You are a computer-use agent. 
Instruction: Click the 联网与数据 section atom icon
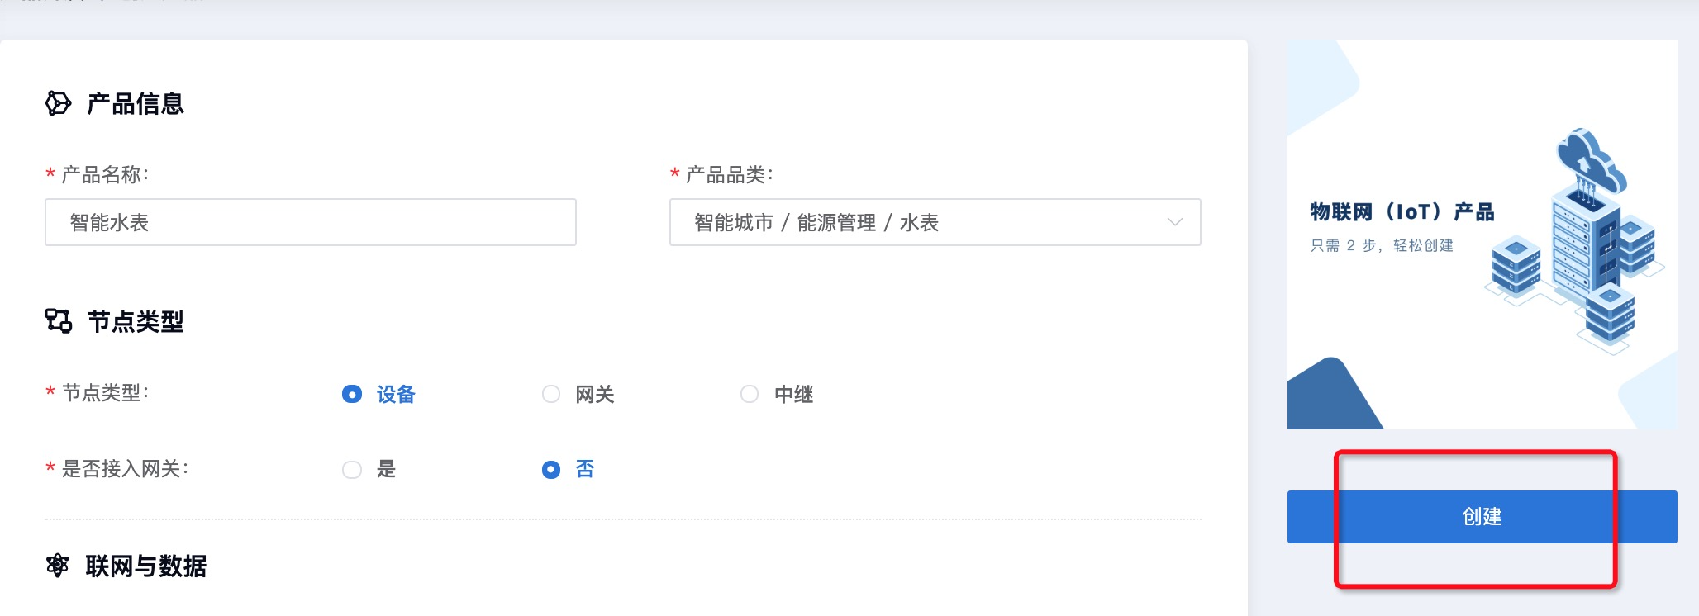click(58, 566)
